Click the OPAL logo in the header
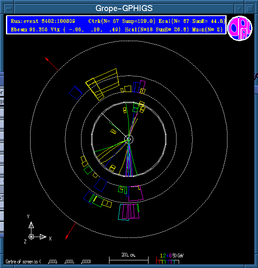 (x=240, y=28)
